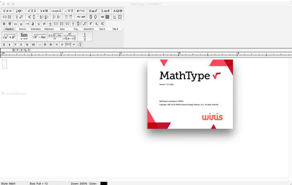This screenshot has height=185, width=292.
Task: Insert the Fraktur M symbol in bottom row
Action: tap(33, 45)
